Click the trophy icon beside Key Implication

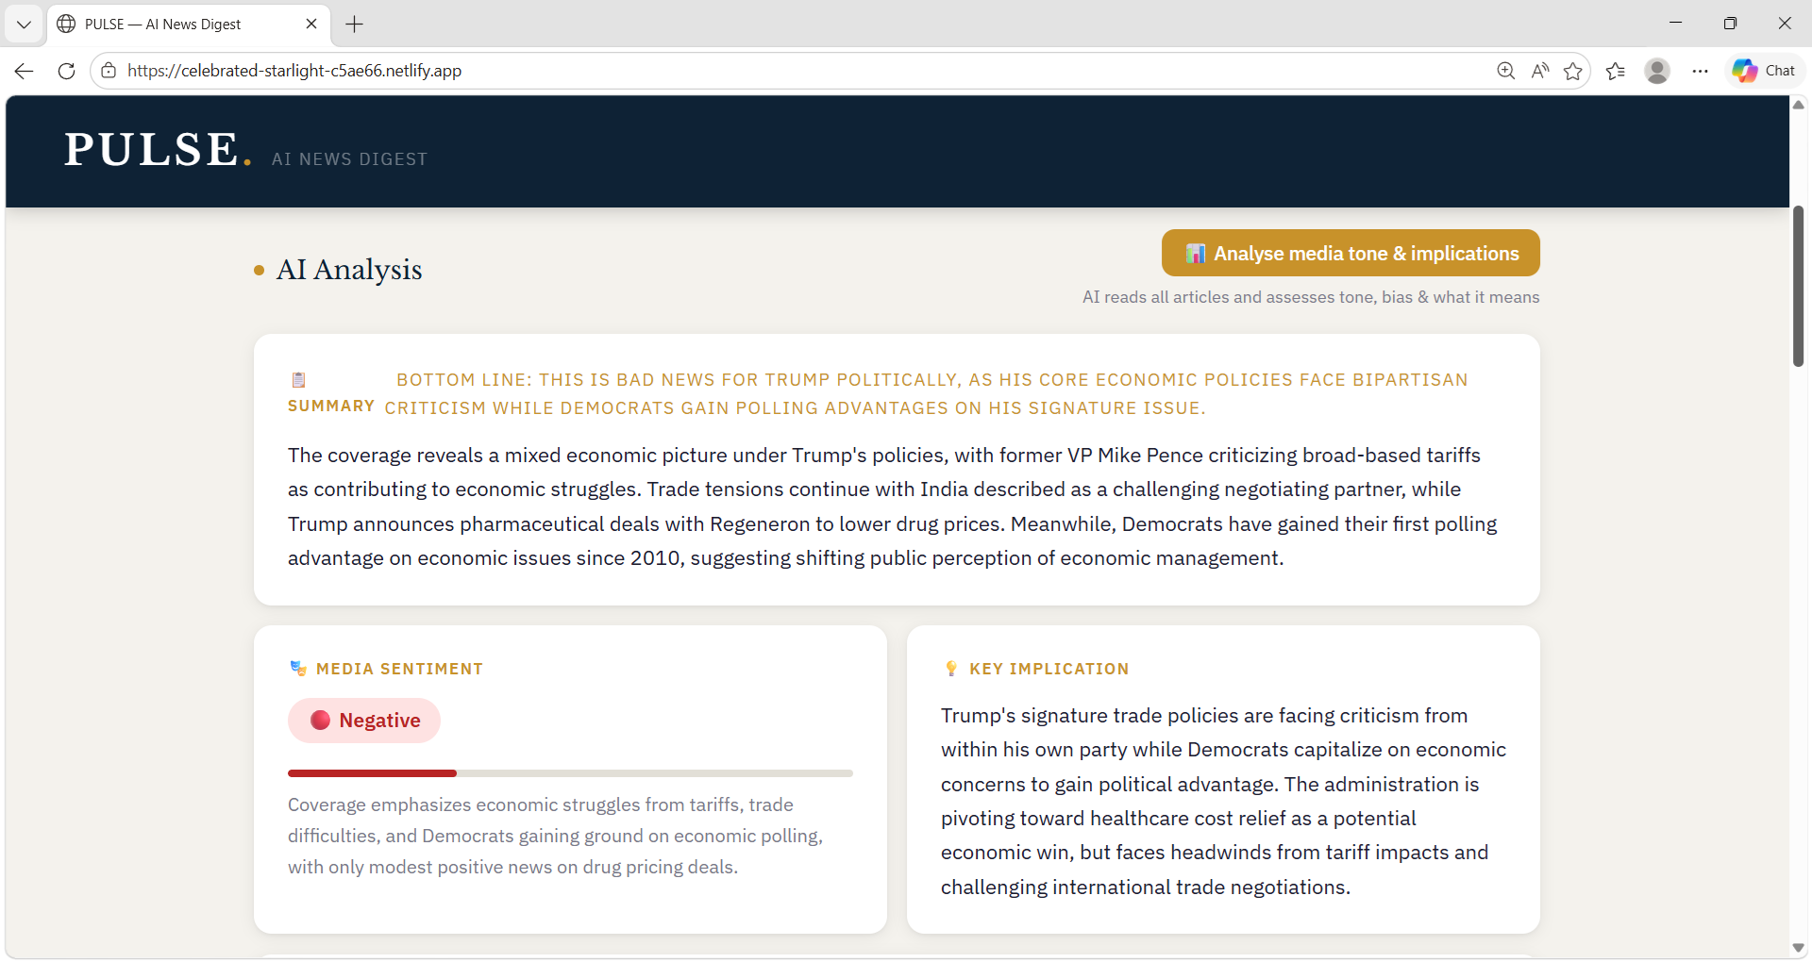(x=950, y=668)
